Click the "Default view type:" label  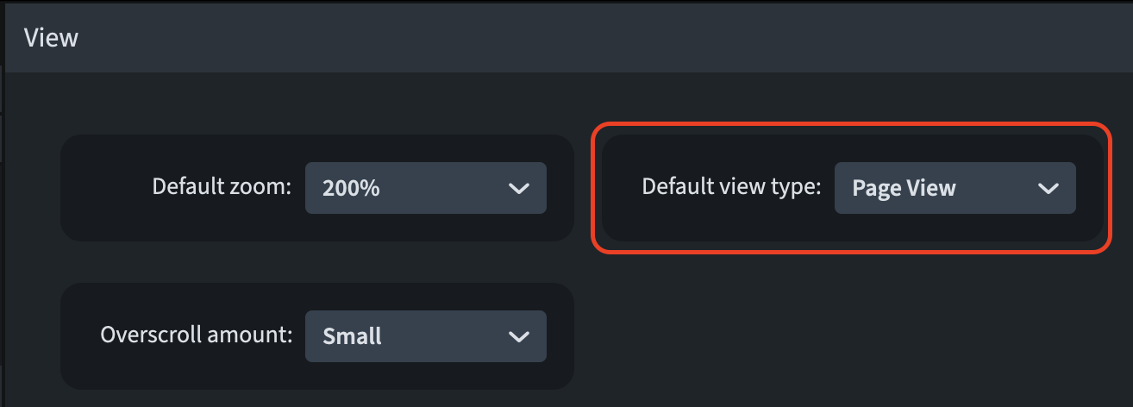(x=731, y=187)
